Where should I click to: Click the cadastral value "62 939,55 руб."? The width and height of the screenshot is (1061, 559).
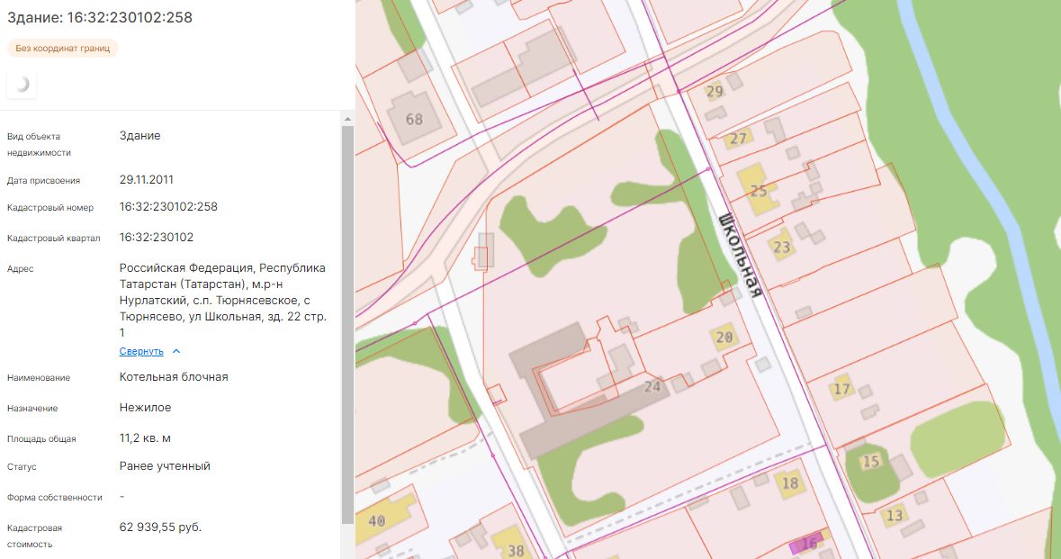click(x=160, y=527)
